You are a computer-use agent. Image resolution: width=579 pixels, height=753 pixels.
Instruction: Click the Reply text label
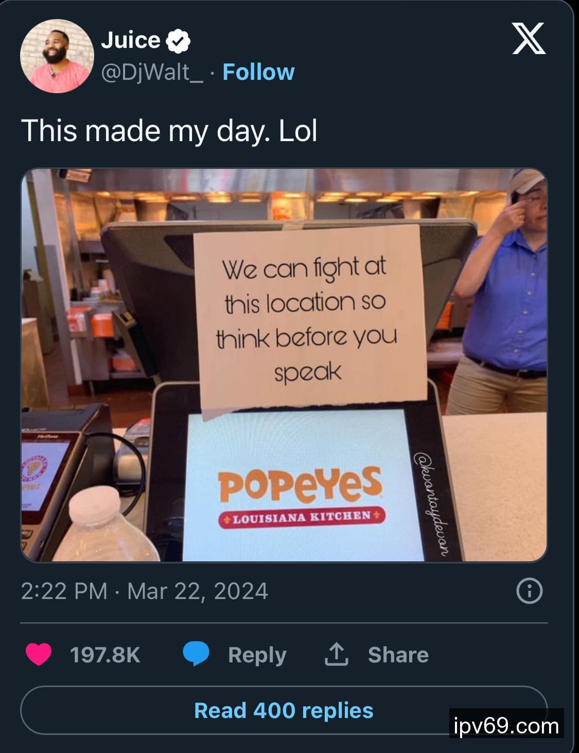point(257,655)
